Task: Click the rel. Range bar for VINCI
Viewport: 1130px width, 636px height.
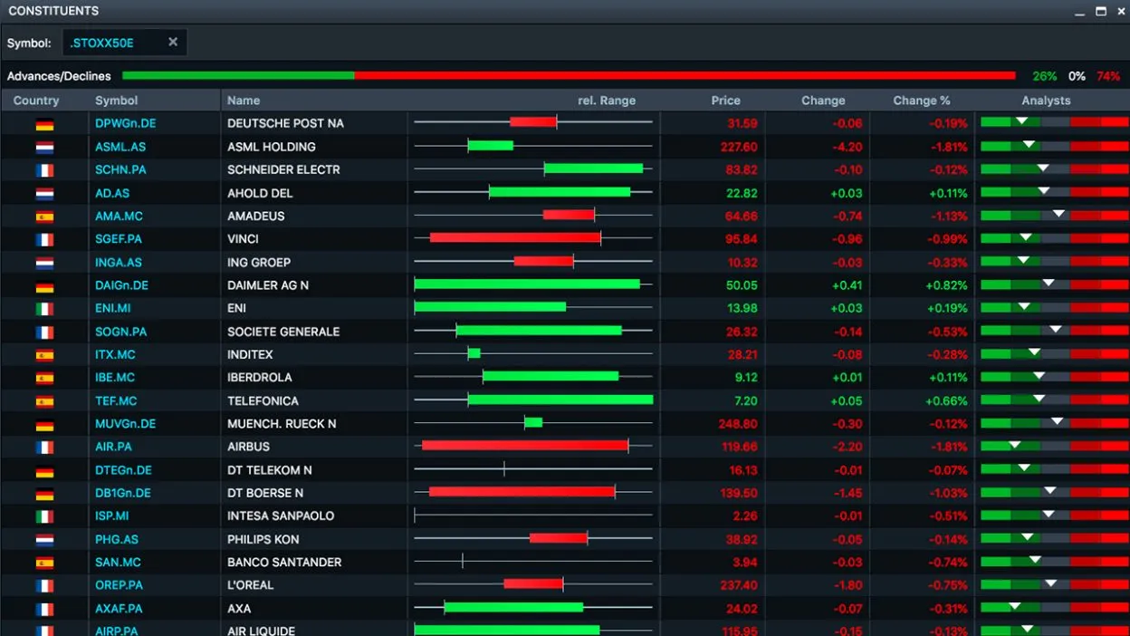Action: click(x=533, y=239)
